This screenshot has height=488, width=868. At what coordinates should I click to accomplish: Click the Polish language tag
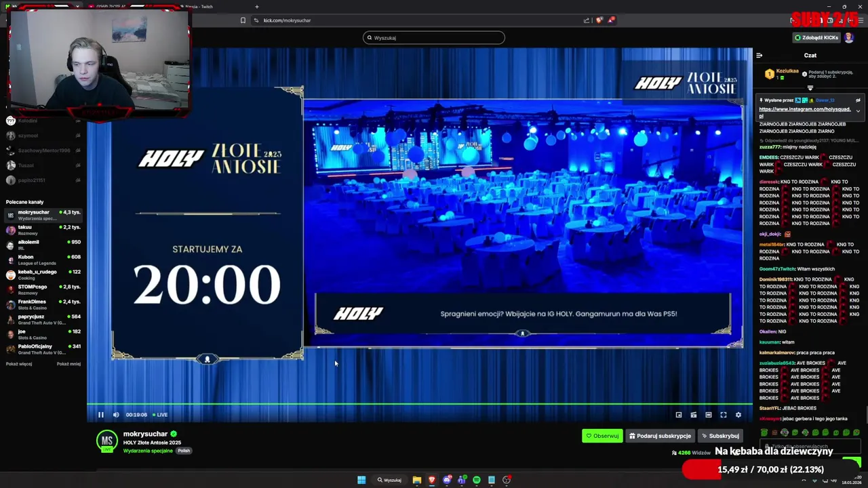(x=184, y=451)
